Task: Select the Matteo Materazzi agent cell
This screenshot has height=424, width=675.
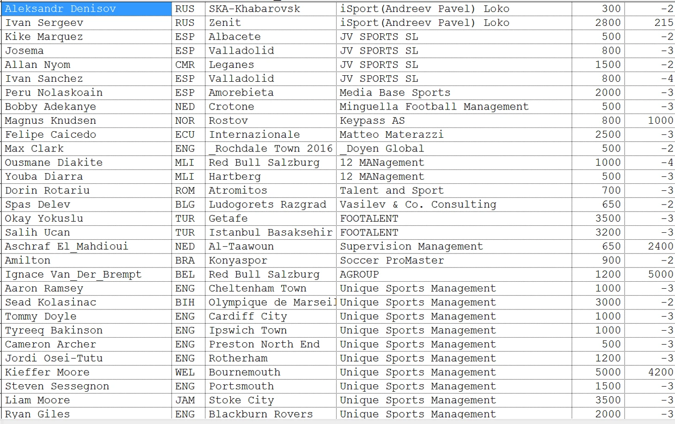Action: pyautogui.click(x=454, y=134)
